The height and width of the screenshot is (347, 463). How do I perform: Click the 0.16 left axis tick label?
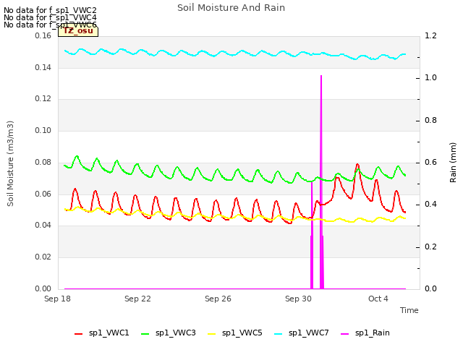tap(43, 35)
